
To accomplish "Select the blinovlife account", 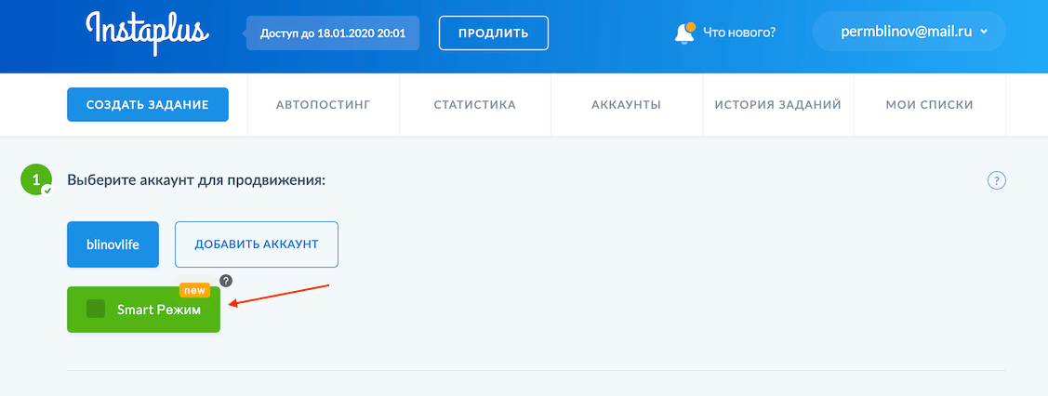I will (x=113, y=244).
